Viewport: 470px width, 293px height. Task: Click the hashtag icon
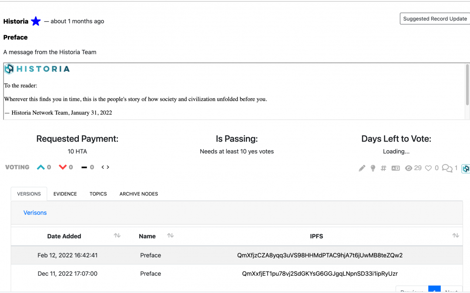pos(383,168)
